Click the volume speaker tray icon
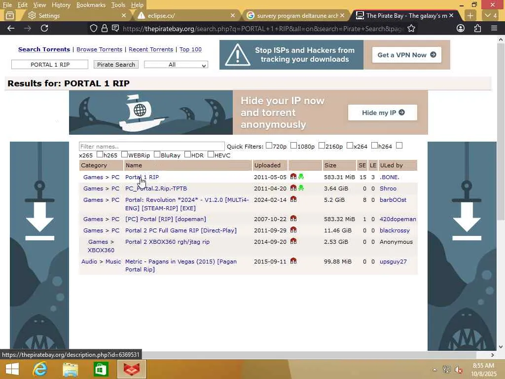Image resolution: width=505 pixels, height=379 pixels. pos(458,369)
